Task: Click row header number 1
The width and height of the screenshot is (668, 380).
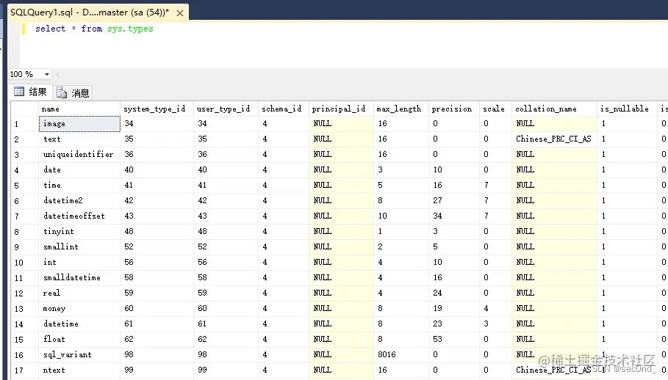Action: [x=24, y=124]
